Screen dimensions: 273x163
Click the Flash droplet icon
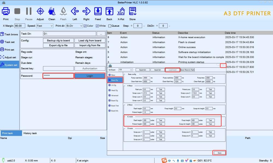[x=63, y=11]
